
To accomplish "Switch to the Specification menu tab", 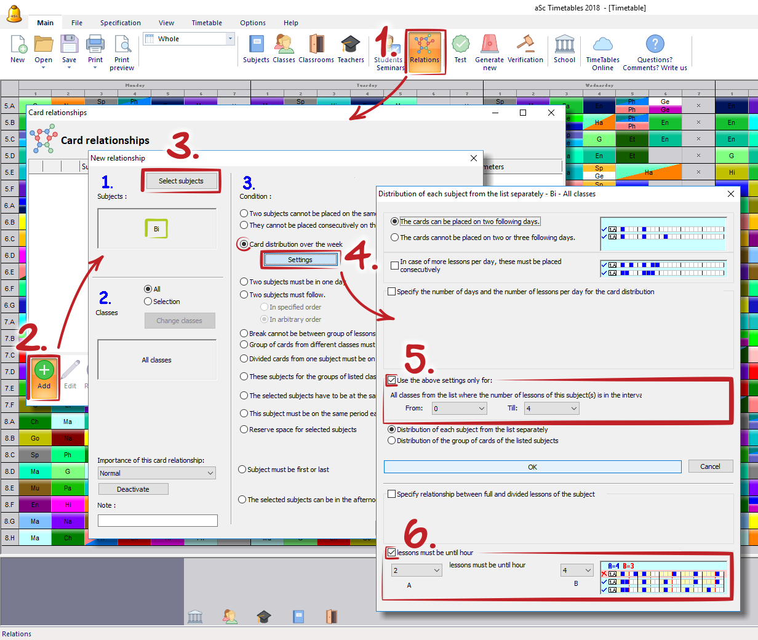I will 121,23.
